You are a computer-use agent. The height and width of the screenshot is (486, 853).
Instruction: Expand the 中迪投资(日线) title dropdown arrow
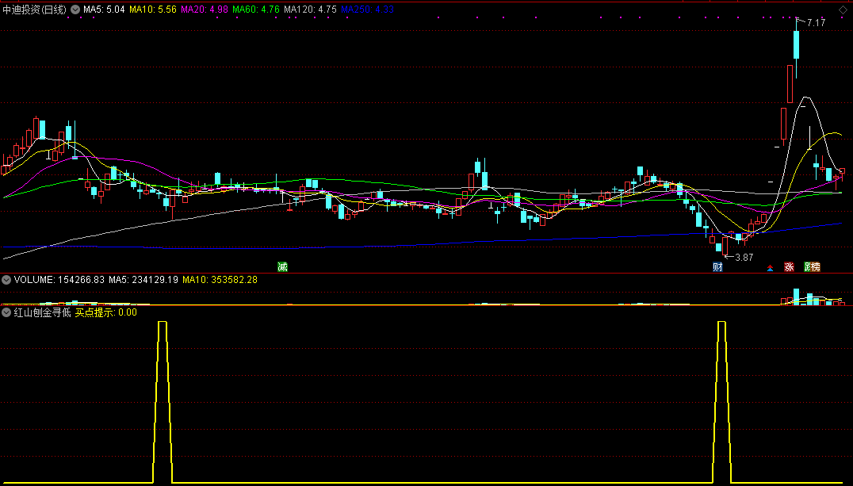(75, 10)
